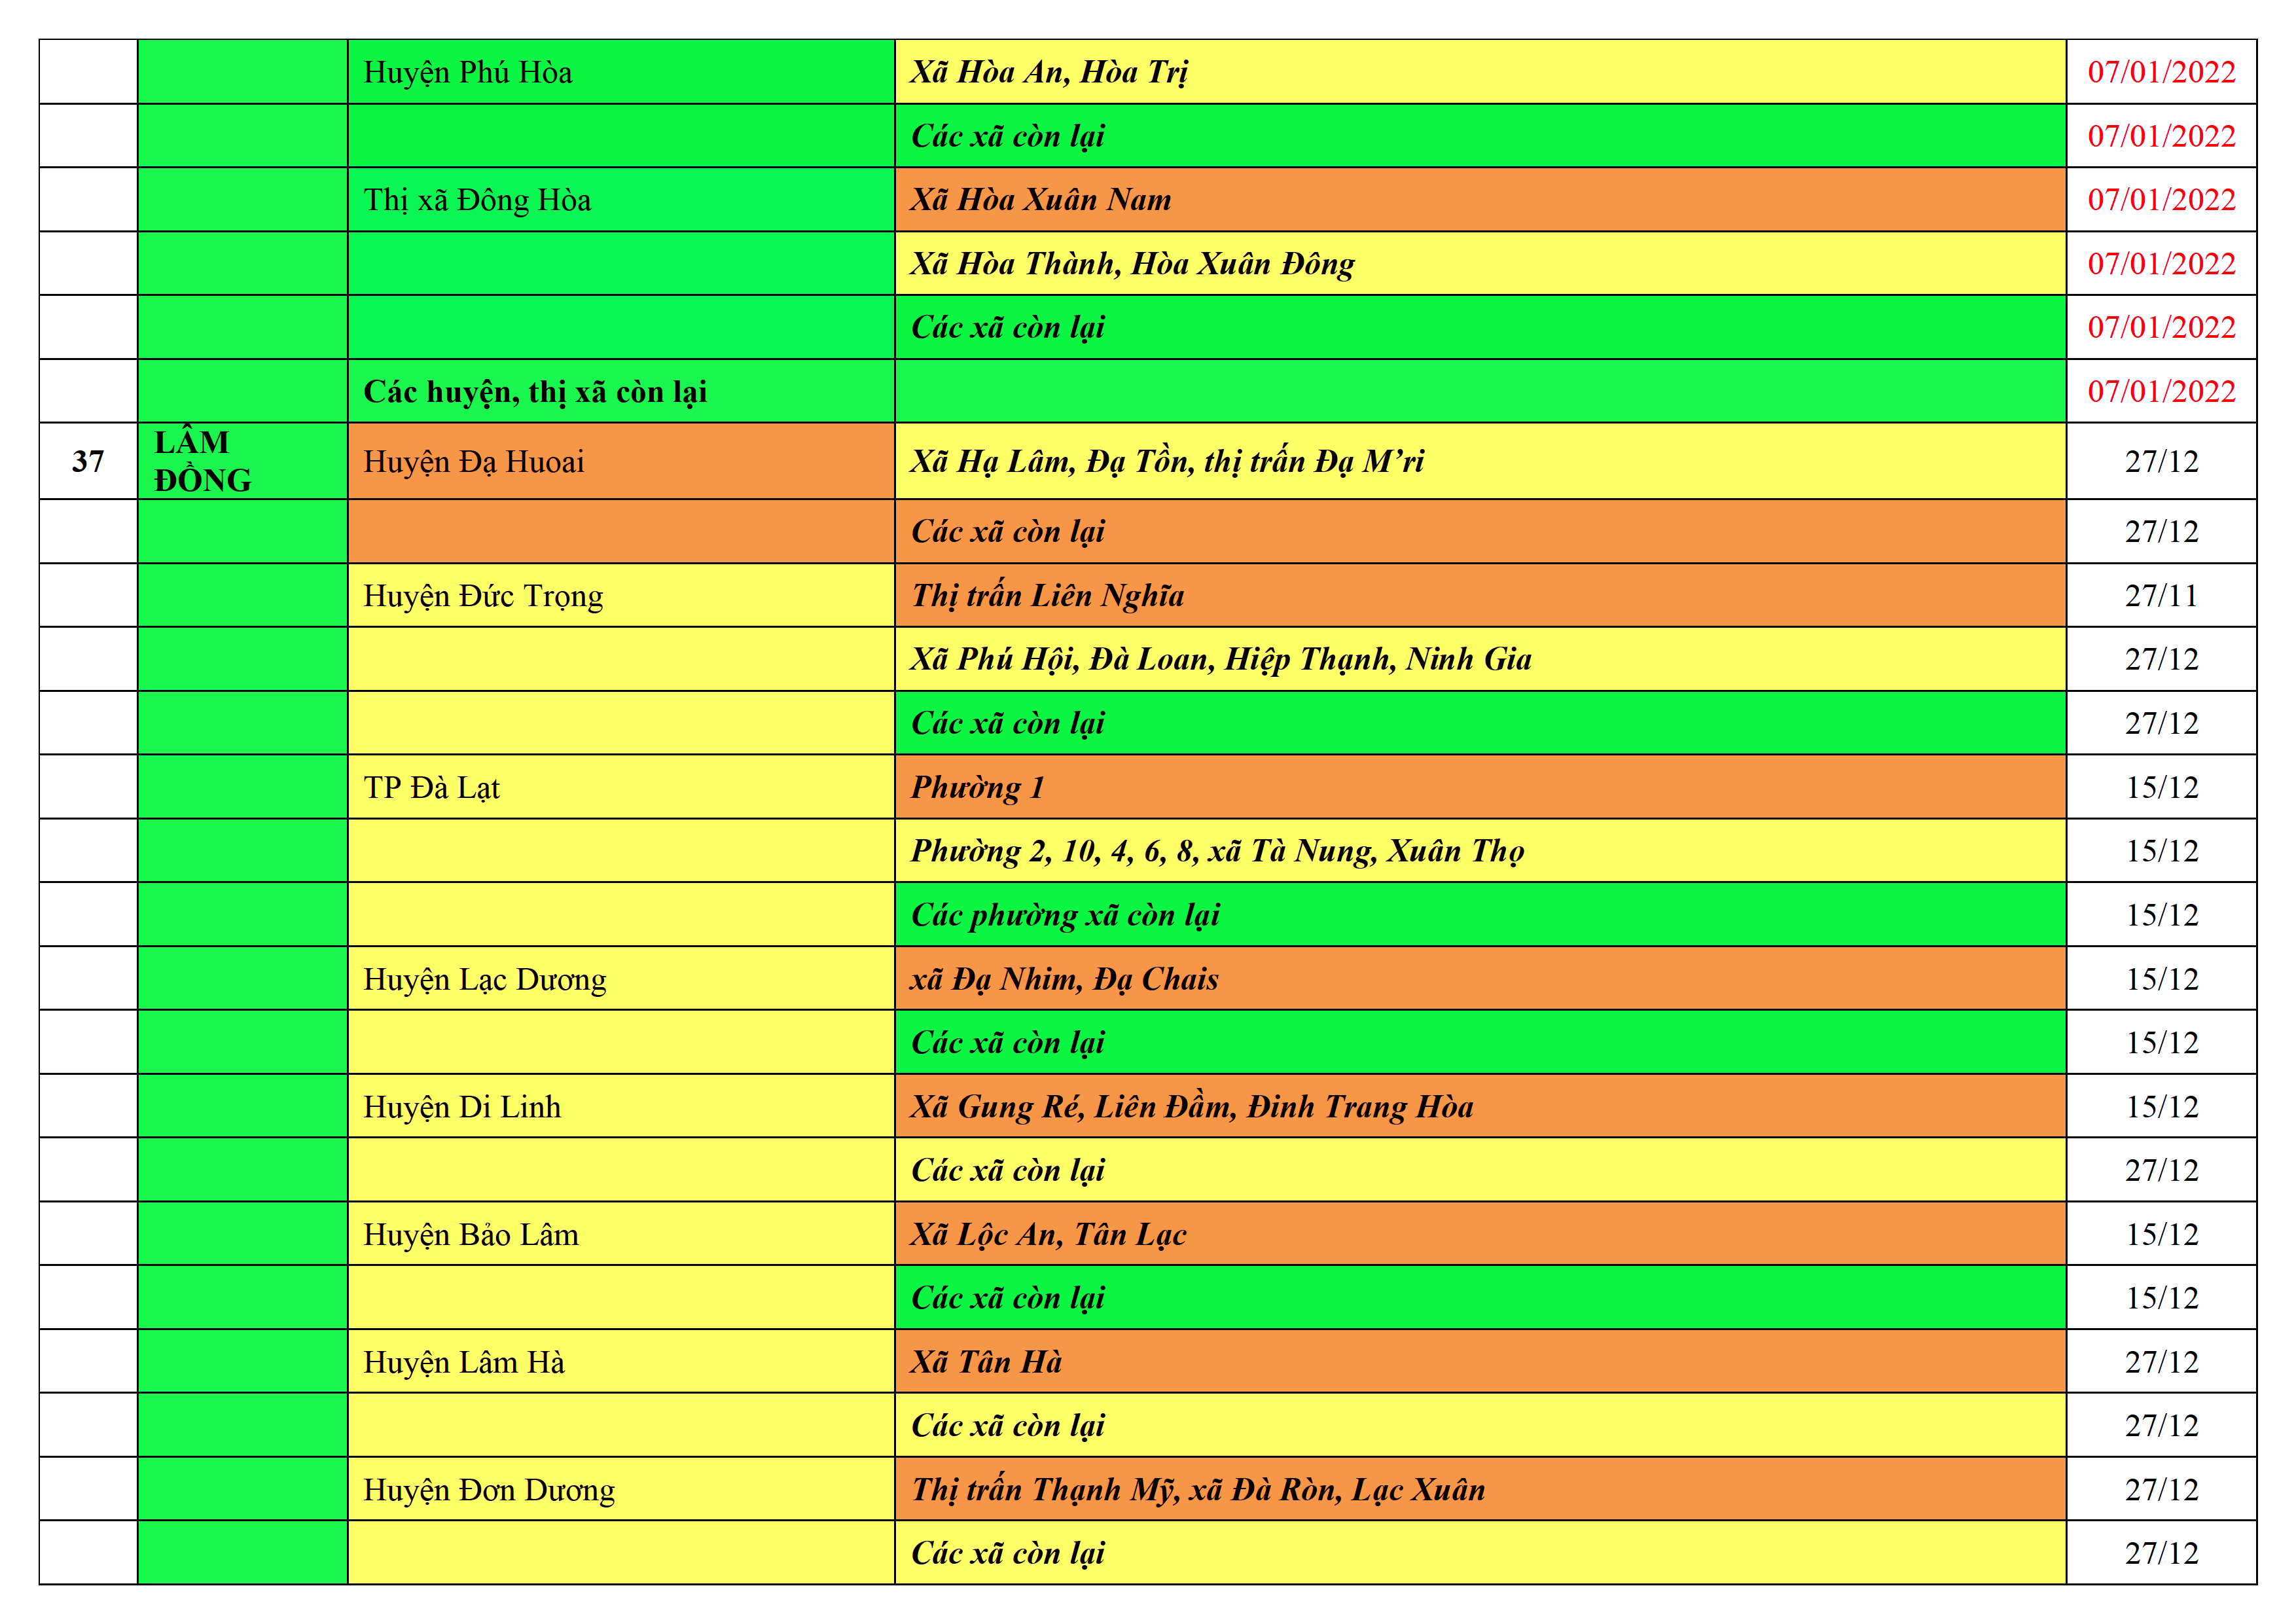
Task: Select Các huyện, thị xã còn lại
Action: pyautogui.click(x=620, y=391)
